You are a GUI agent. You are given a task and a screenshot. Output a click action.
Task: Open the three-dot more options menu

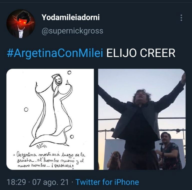(181, 18)
